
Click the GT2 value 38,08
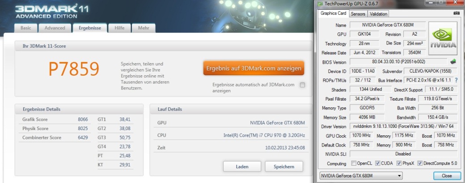coord(125,128)
